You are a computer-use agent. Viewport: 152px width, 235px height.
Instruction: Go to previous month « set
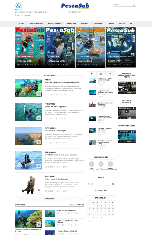point(90,221)
